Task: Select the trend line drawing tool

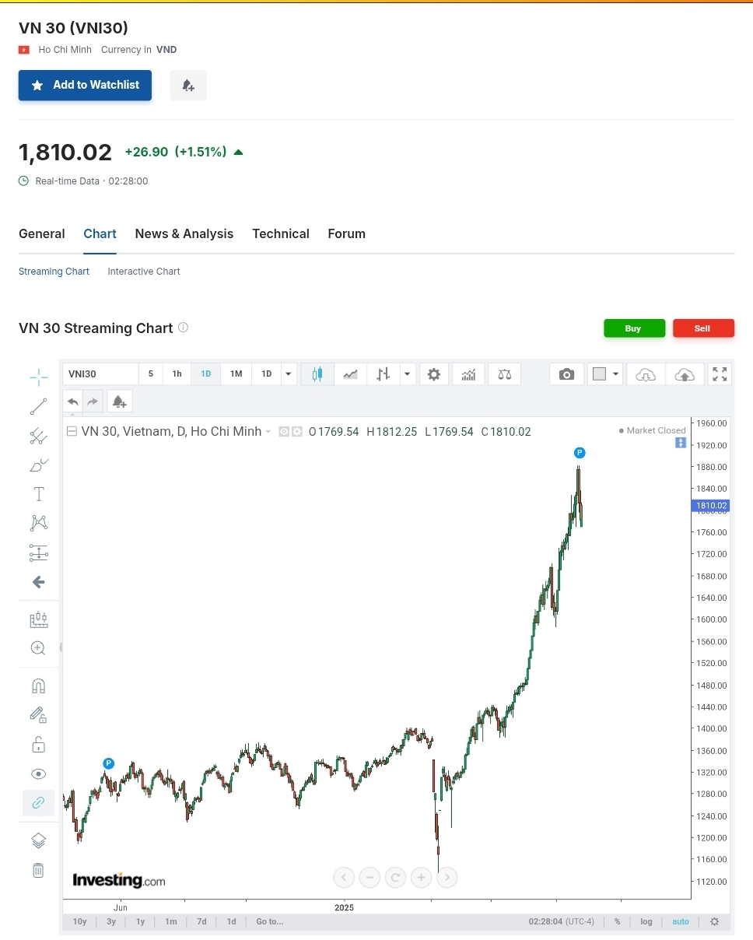Action: point(38,406)
